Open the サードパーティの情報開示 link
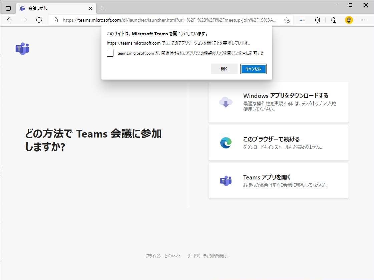The image size is (374, 280). pyautogui.click(x=207, y=256)
